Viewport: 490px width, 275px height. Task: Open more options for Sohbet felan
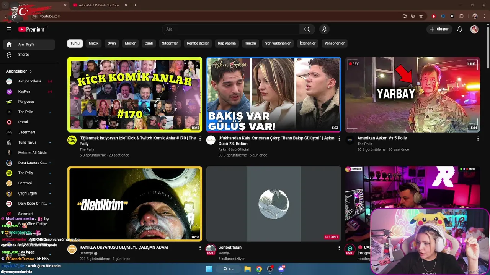[339, 248]
